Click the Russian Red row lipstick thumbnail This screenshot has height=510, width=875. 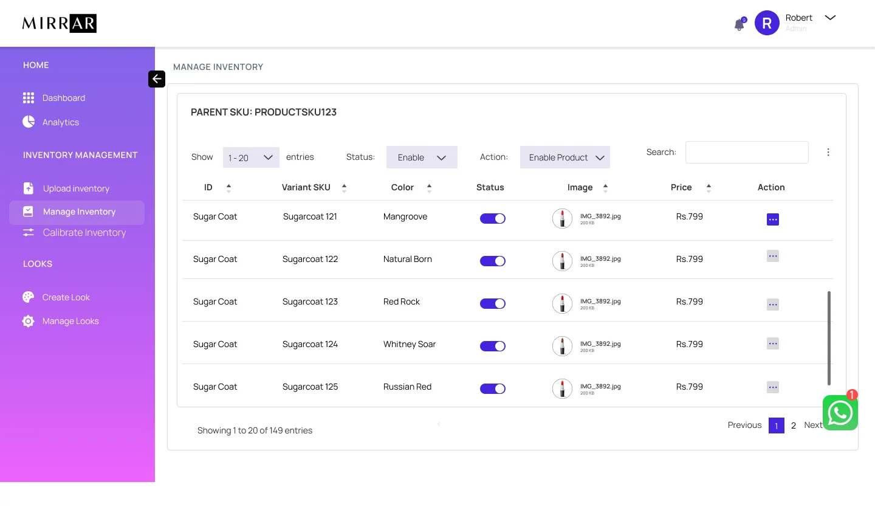(562, 388)
